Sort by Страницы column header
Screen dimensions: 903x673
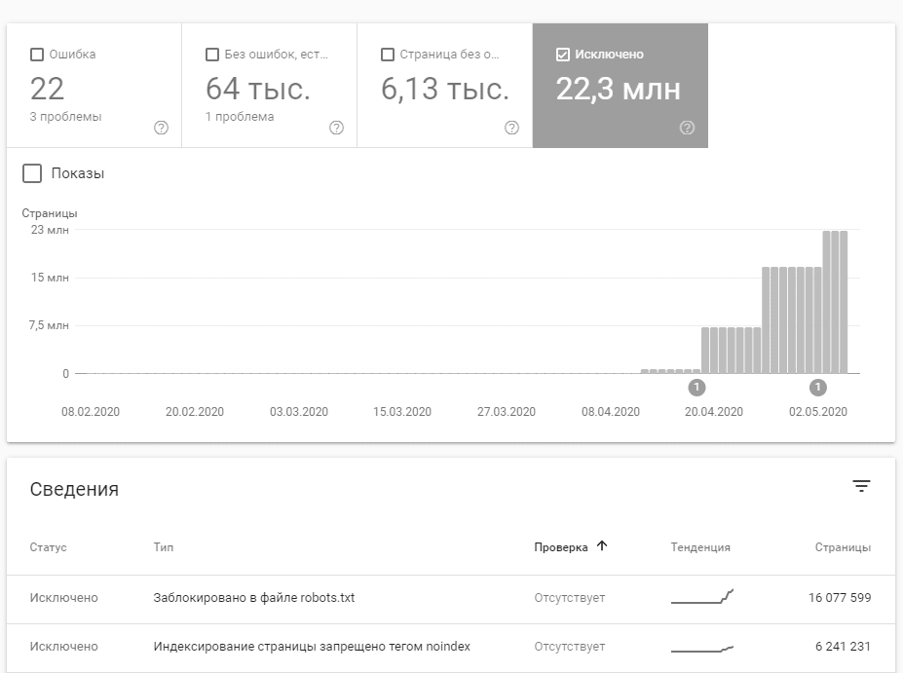843,547
